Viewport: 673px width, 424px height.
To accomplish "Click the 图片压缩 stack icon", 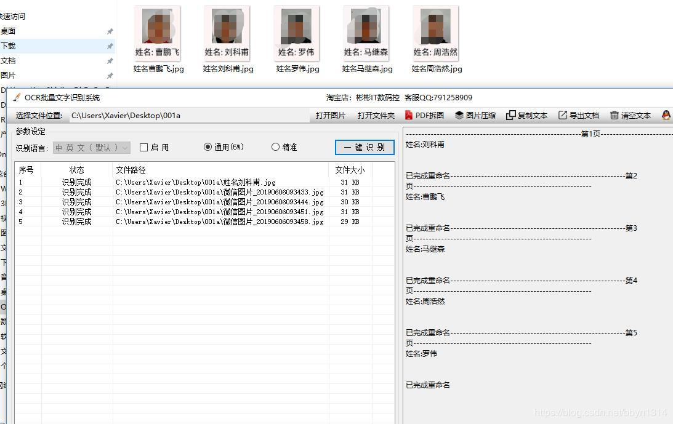I will [459, 115].
